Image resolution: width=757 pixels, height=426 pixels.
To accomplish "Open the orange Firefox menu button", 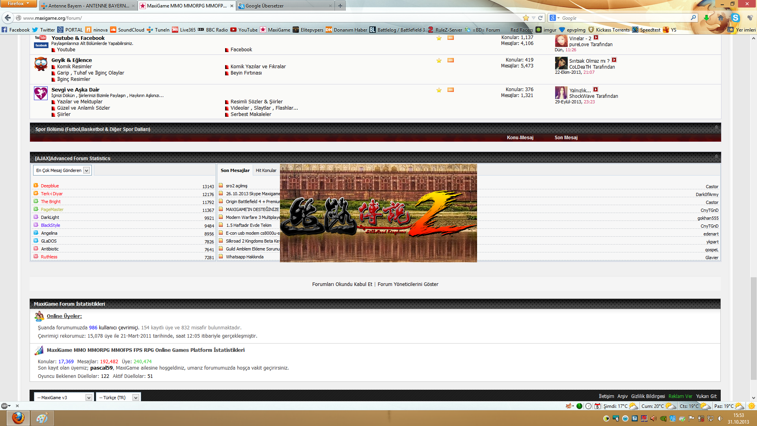I will pyautogui.click(x=19, y=4).
